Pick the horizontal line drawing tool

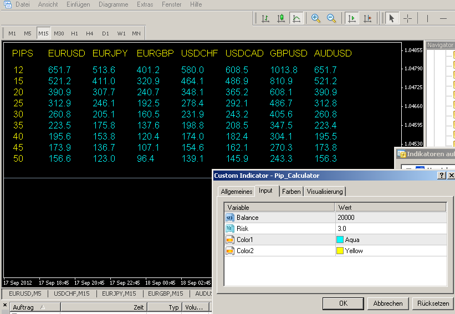[443, 18]
